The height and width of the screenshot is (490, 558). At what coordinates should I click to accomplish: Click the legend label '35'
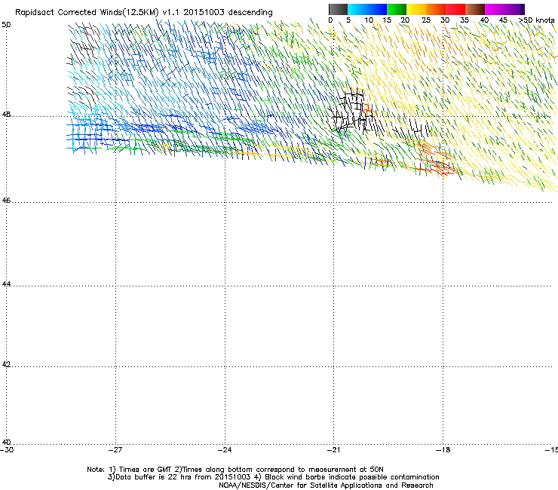click(464, 20)
